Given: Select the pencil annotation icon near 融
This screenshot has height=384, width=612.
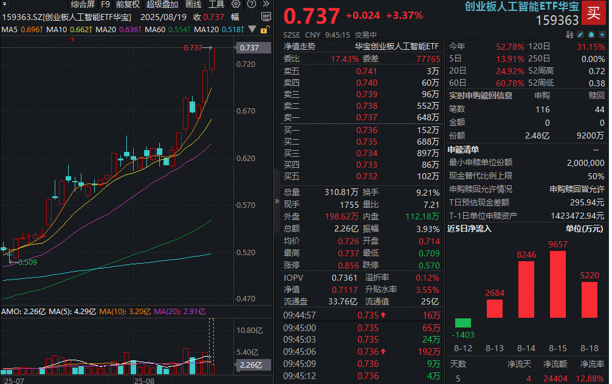Looking at the screenshot, I should click(x=580, y=35).
